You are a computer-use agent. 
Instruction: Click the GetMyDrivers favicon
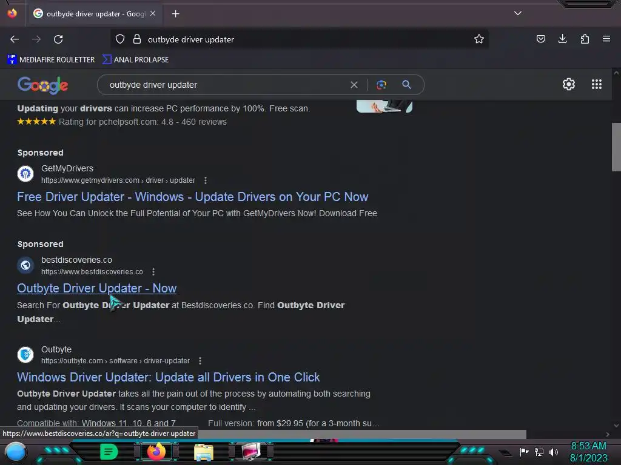25,174
